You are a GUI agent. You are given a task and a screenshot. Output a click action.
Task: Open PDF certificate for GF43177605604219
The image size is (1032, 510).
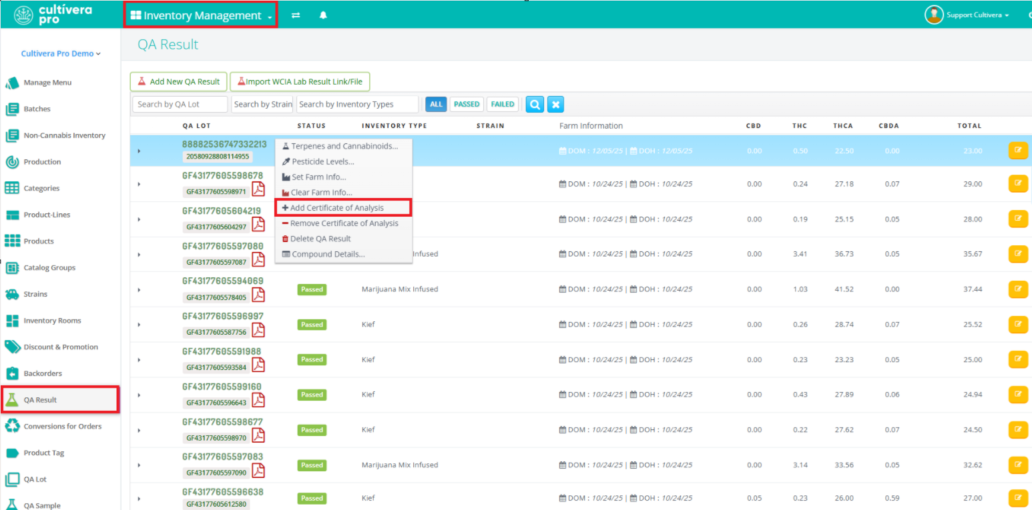tap(258, 225)
